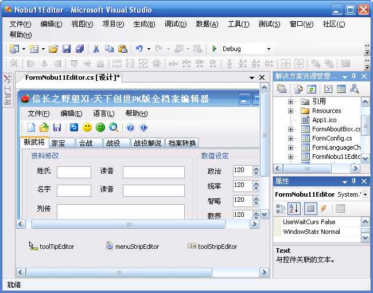Open the 调试(D) debug menu

176,24
